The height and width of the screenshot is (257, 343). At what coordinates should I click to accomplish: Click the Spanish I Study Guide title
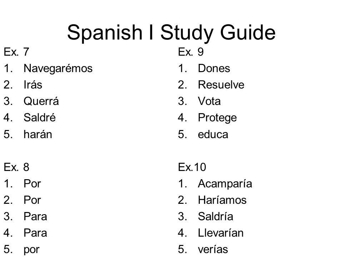(x=171, y=32)
